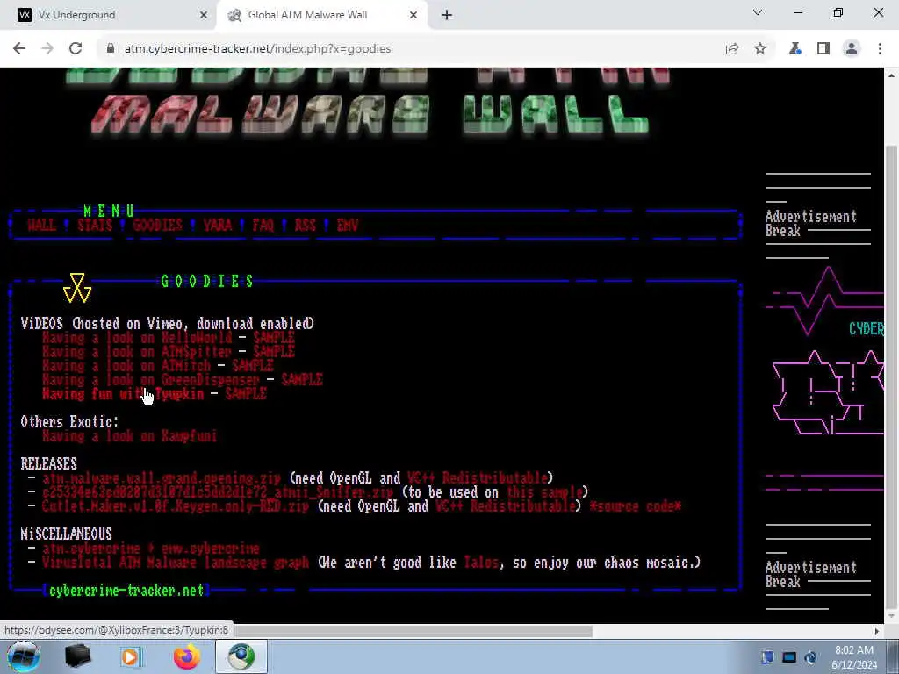Viewport: 899px width, 674px height.
Task: Share this page via share icon
Action: pos(731,49)
